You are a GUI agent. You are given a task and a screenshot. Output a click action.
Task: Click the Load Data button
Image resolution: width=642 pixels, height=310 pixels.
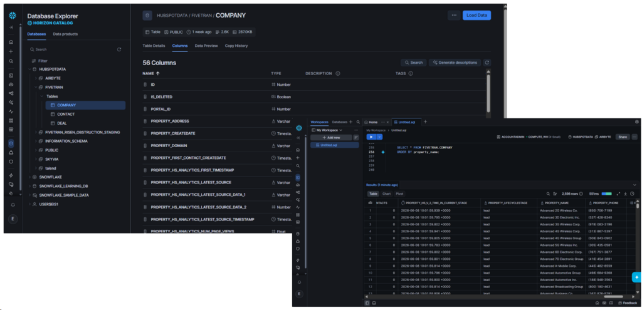pos(476,15)
